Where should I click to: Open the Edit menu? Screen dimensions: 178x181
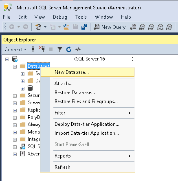(22, 17)
